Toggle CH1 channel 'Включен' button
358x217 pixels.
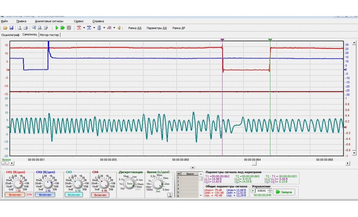(x=15, y=195)
